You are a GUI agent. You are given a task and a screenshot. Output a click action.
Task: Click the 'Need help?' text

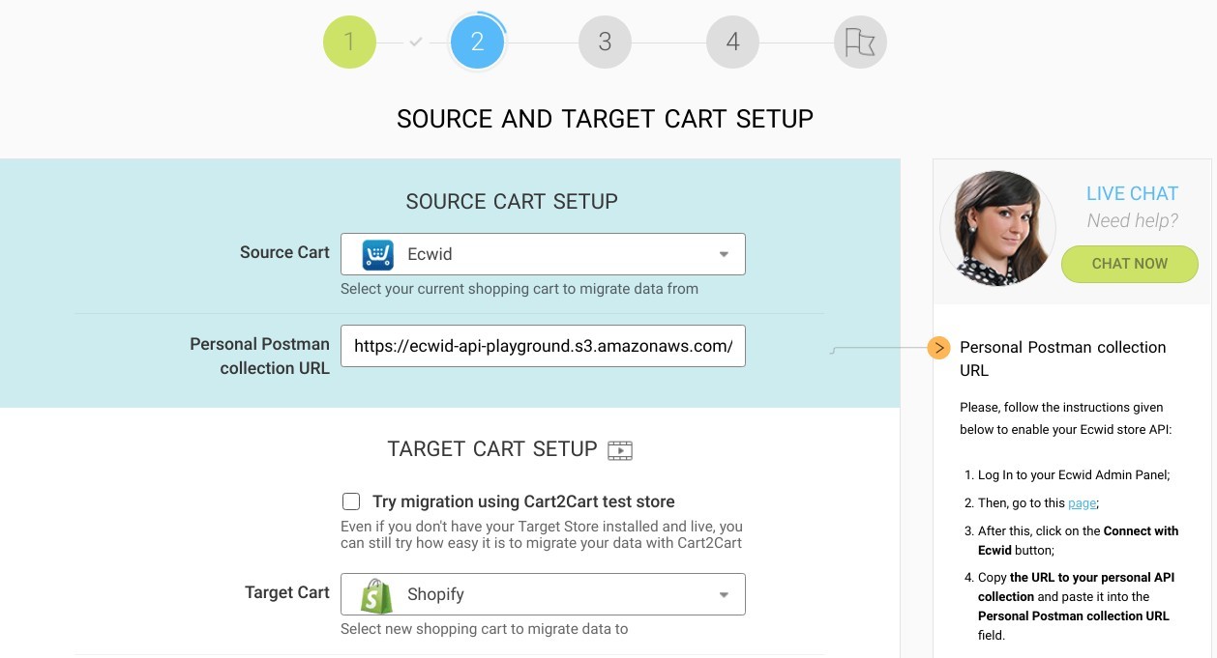tap(1132, 221)
